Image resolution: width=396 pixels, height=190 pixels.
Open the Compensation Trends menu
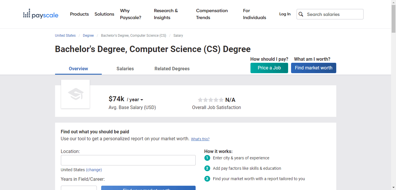[212, 14]
